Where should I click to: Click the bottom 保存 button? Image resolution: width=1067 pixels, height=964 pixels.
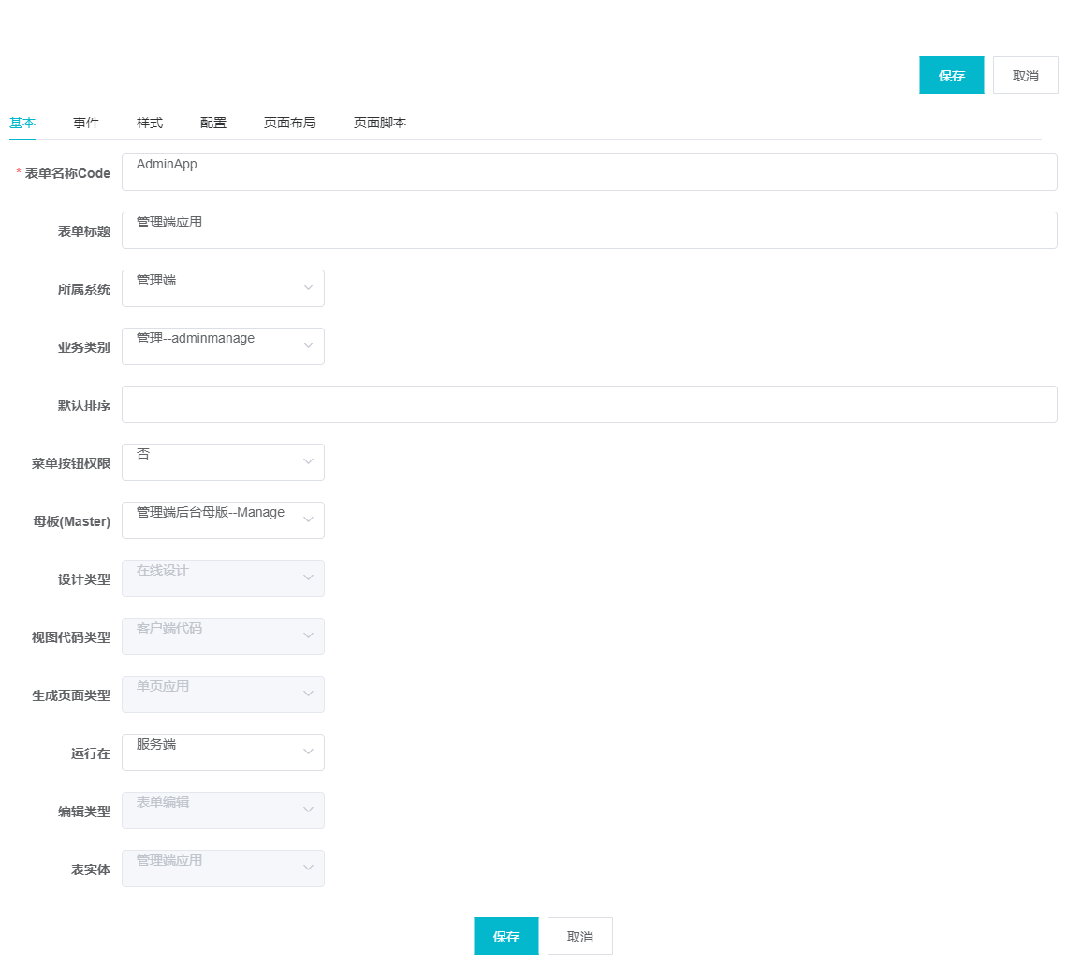click(505, 936)
